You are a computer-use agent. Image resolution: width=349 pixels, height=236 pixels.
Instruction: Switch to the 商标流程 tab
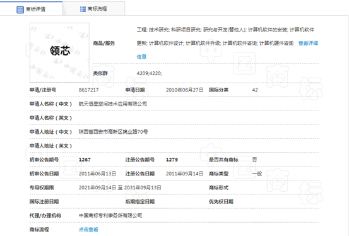[93, 9]
